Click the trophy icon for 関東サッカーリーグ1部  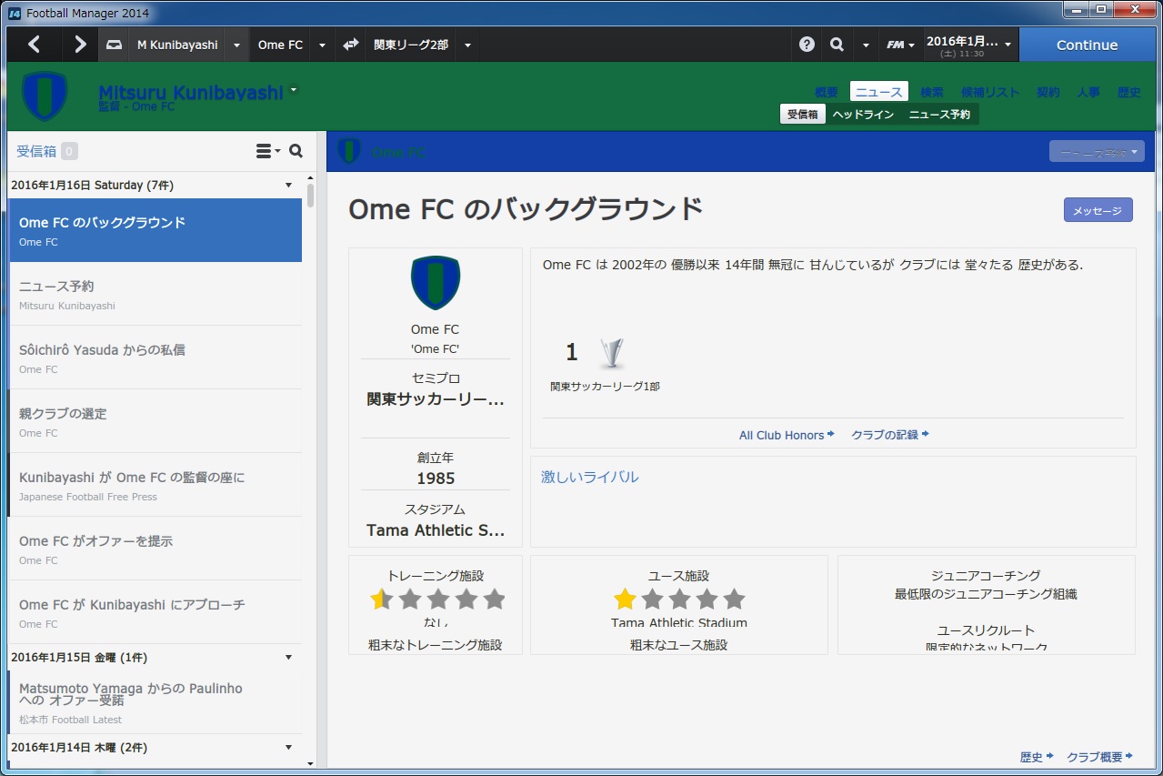click(x=612, y=353)
